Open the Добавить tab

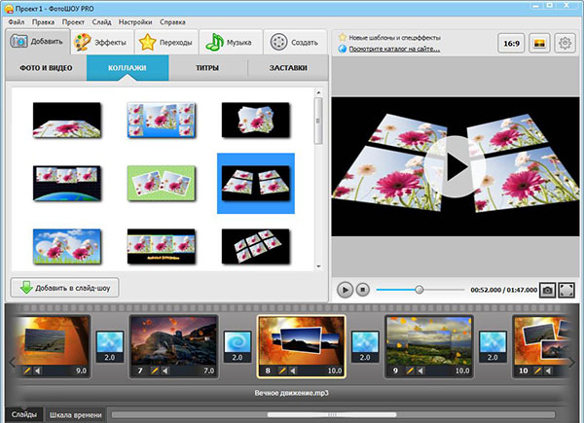[38, 42]
